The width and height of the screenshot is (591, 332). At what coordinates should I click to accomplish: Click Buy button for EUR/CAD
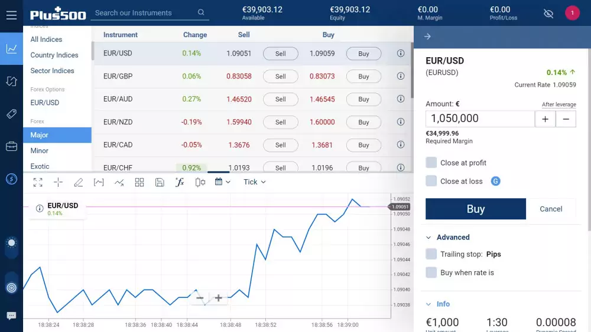pyautogui.click(x=363, y=145)
